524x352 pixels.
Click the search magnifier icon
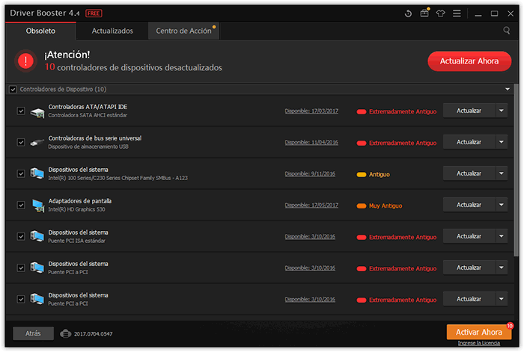(x=508, y=31)
